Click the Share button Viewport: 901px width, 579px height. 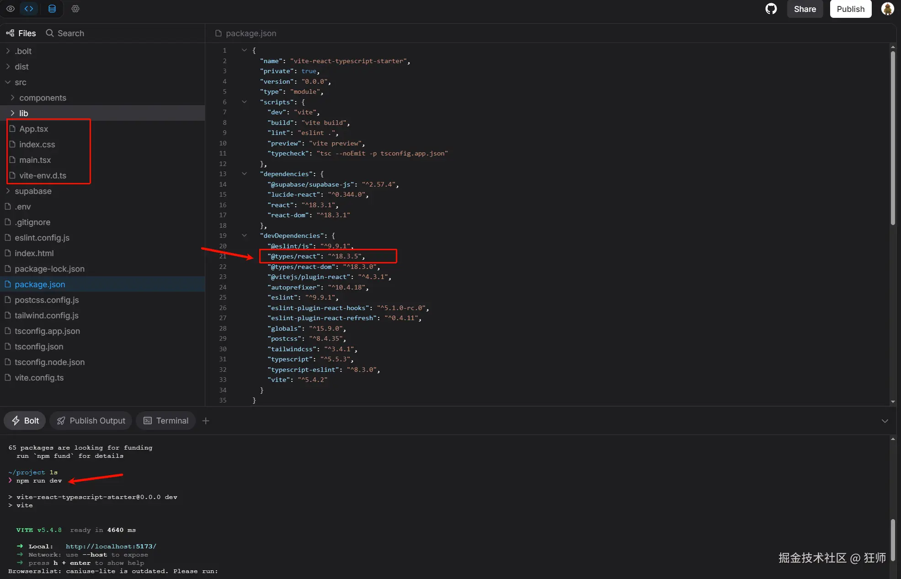coord(805,9)
